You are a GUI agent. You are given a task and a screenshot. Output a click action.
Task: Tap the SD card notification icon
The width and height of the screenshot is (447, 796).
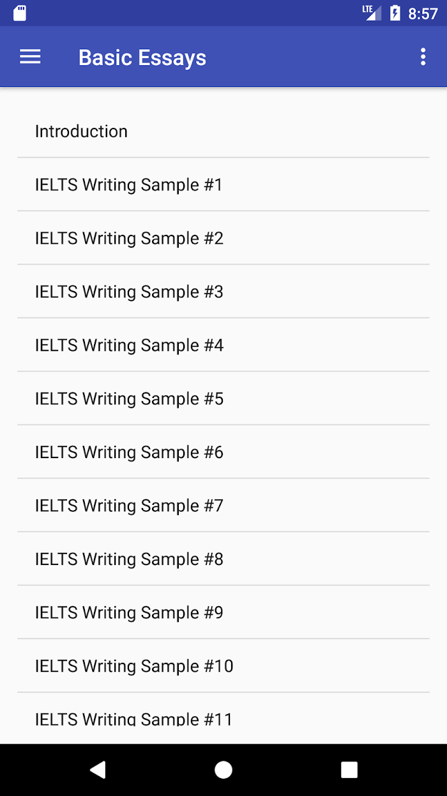[x=20, y=13]
